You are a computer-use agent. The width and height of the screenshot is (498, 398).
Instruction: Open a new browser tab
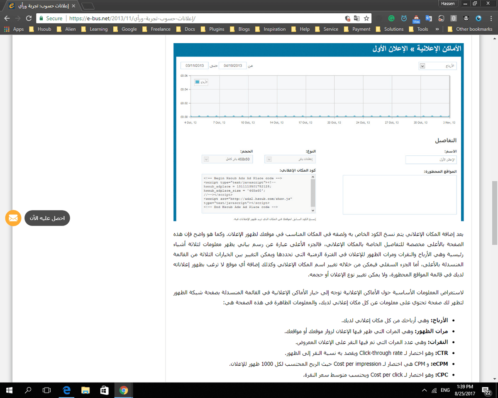pos(88,6)
